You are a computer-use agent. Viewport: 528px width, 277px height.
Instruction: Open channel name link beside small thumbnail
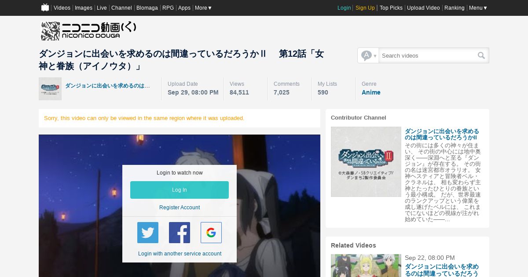(107, 86)
